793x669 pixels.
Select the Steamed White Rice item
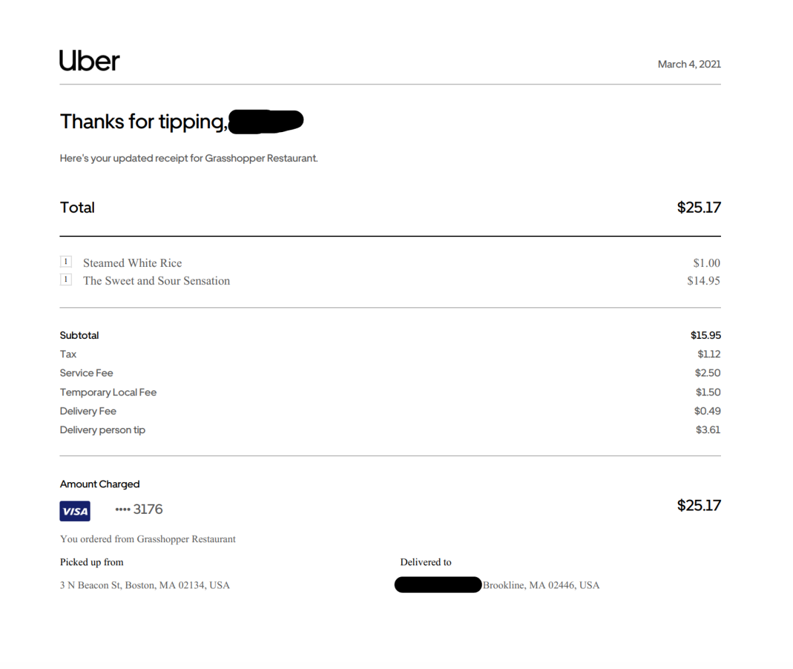132,263
